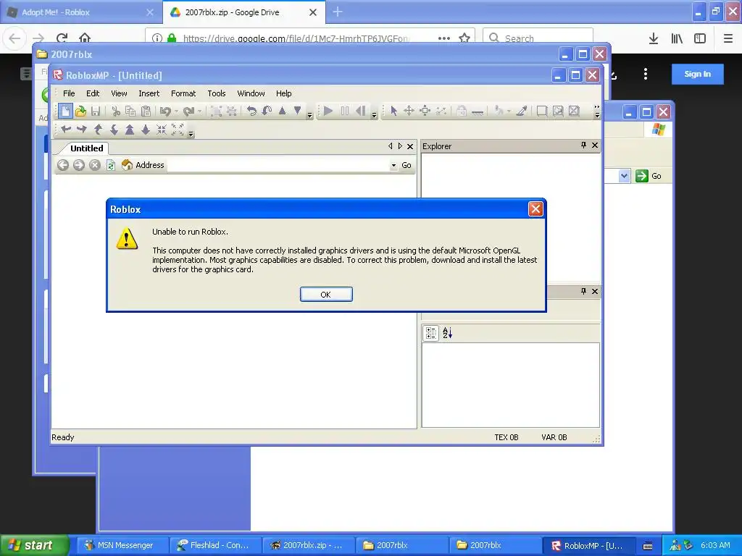Click the Pause icon in Run toolbar
The height and width of the screenshot is (556, 742).
tap(344, 111)
